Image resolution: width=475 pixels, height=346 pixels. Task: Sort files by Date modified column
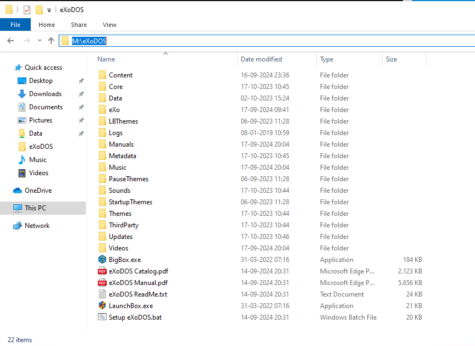(261, 59)
